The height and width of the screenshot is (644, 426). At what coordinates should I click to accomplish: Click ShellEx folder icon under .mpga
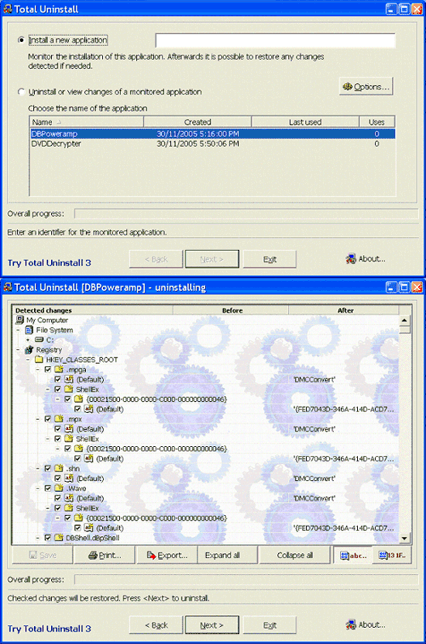(69, 389)
